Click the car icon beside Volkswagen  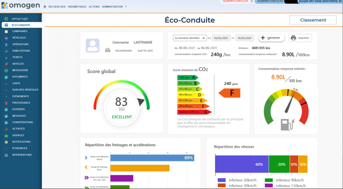[x=107, y=50]
